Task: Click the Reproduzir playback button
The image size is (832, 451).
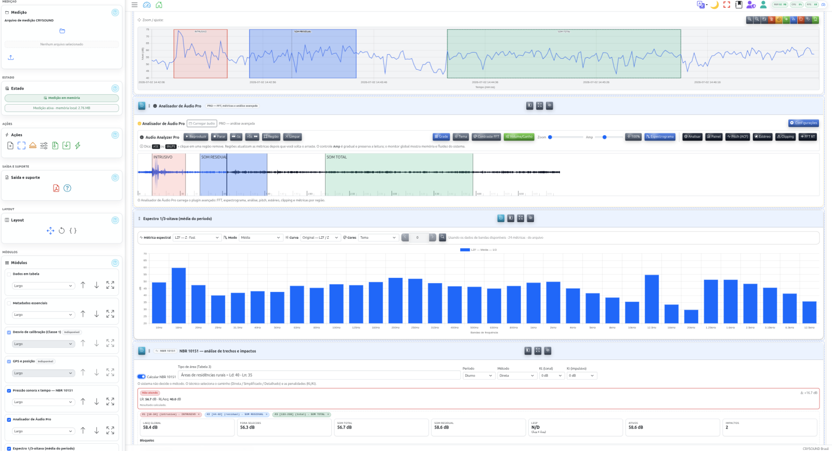Action: pos(196,137)
